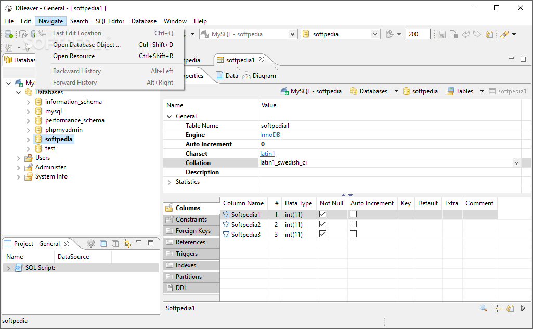Switch to the Data tab
533x329 pixels.
[x=227, y=76]
